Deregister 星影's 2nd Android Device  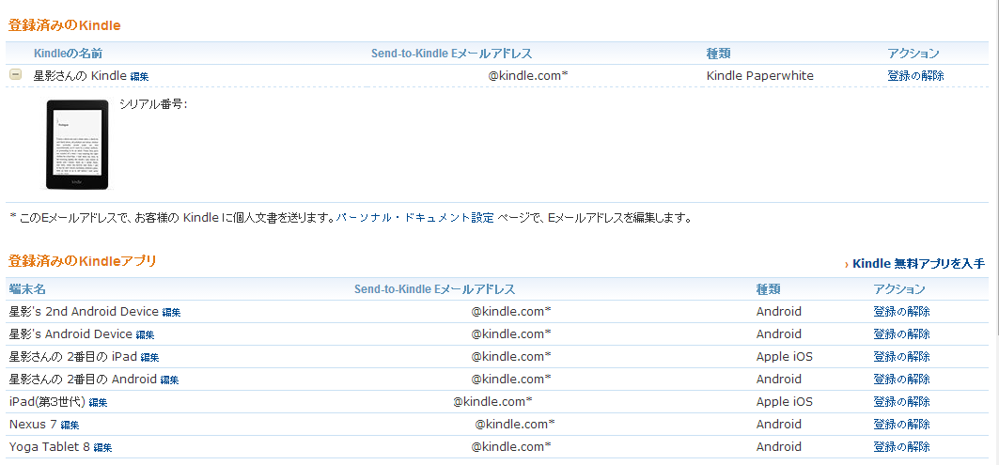pos(901,312)
